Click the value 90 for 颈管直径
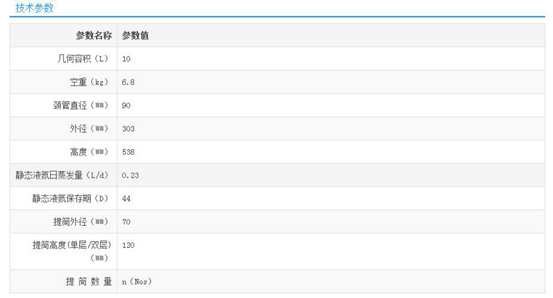Image resolution: width=553 pixels, height=298 pixels. tap(126, 106)
